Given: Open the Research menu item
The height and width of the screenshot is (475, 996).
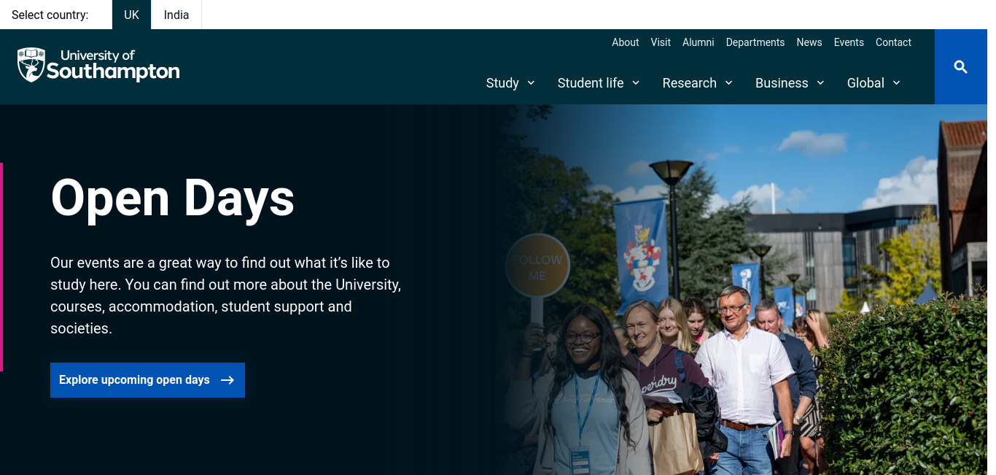Looking at the screenshot, I should [689, 83].
